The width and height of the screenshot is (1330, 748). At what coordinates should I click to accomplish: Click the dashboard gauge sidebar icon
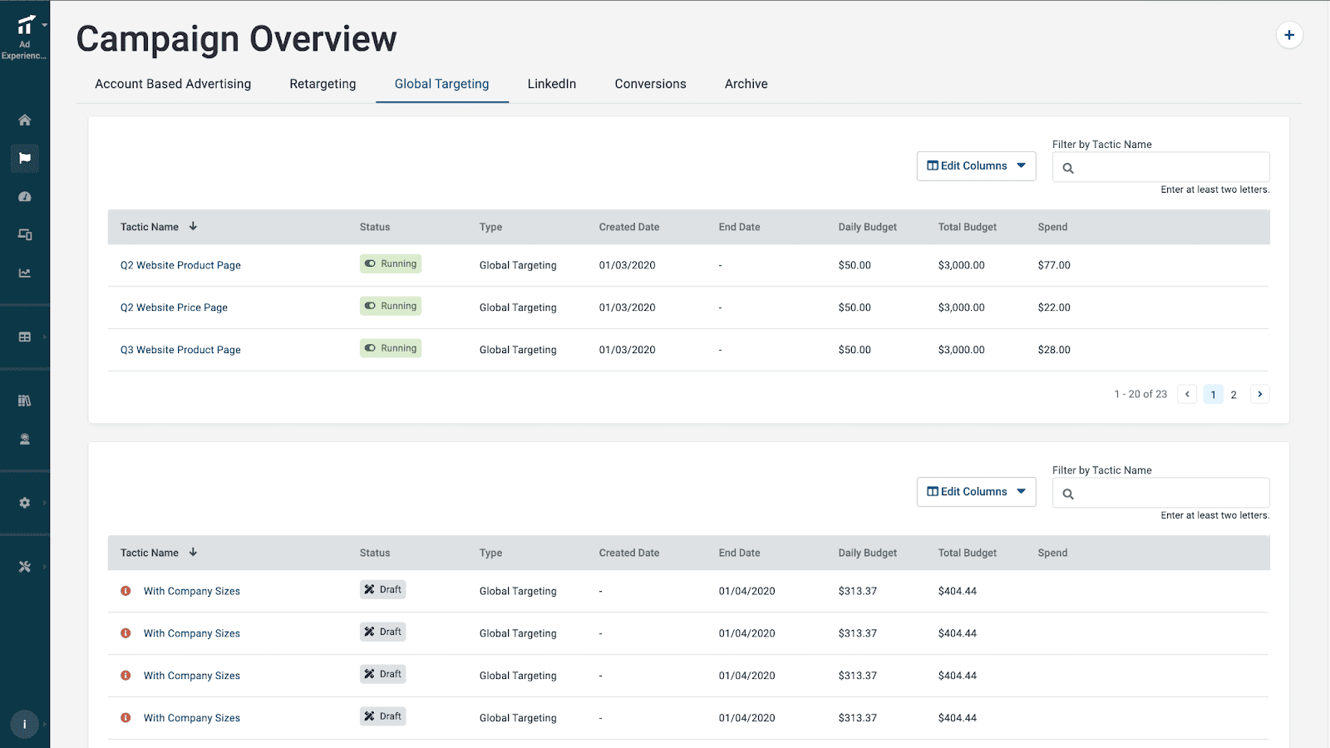pyautogui.click(x=25, y=197)
